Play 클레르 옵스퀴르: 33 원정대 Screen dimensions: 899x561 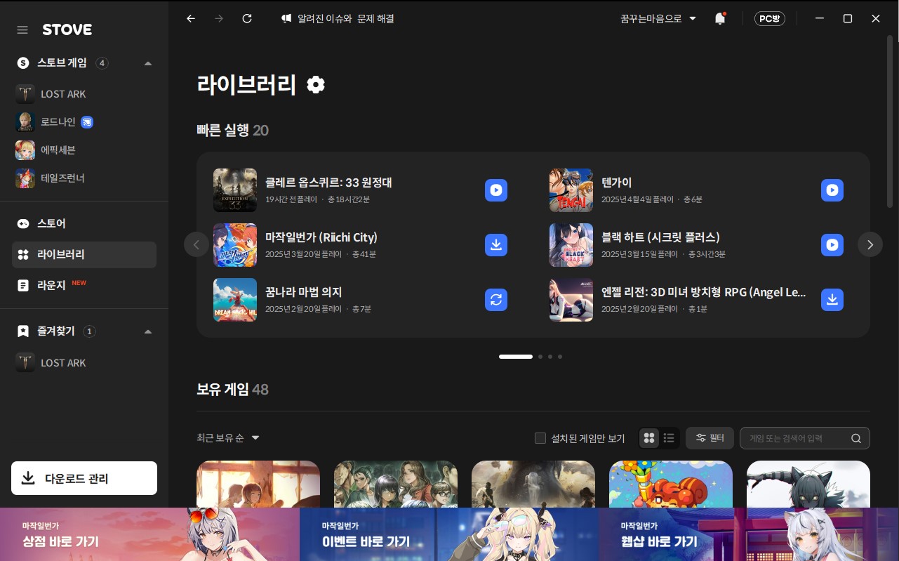pyautogui.click(x=496, y=190)
